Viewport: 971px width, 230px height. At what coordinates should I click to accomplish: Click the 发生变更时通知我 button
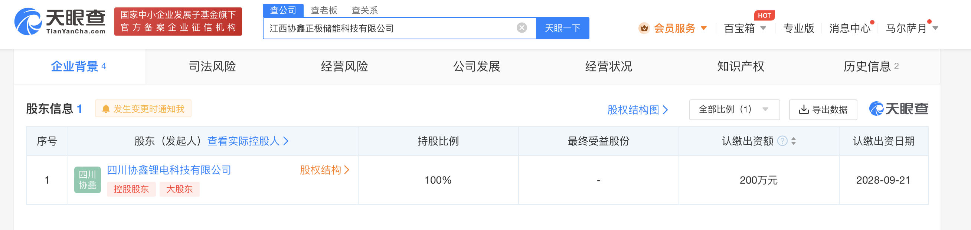coord(143,109)
